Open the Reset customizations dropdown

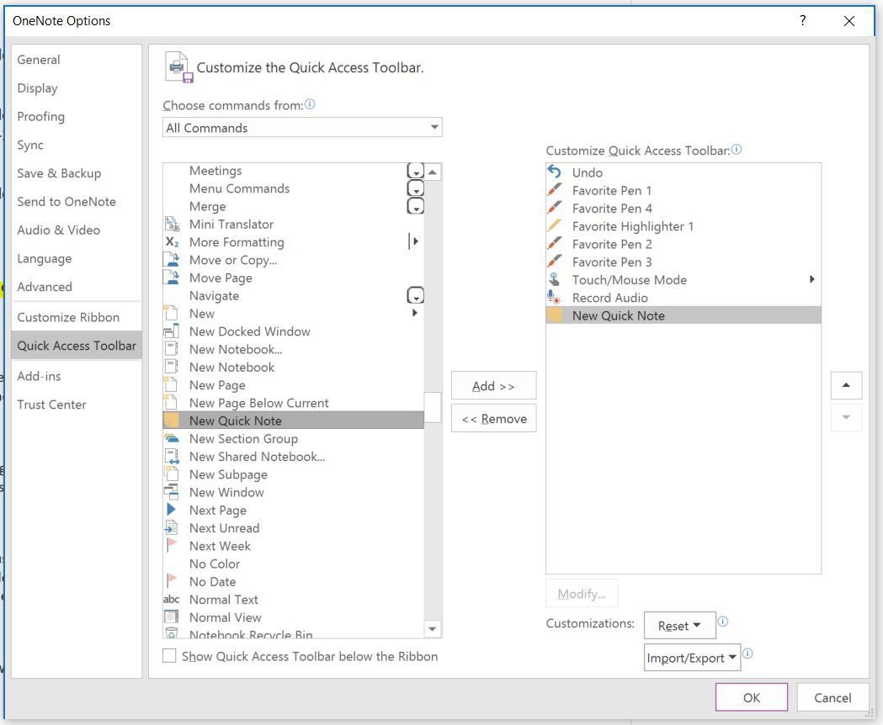679,626
